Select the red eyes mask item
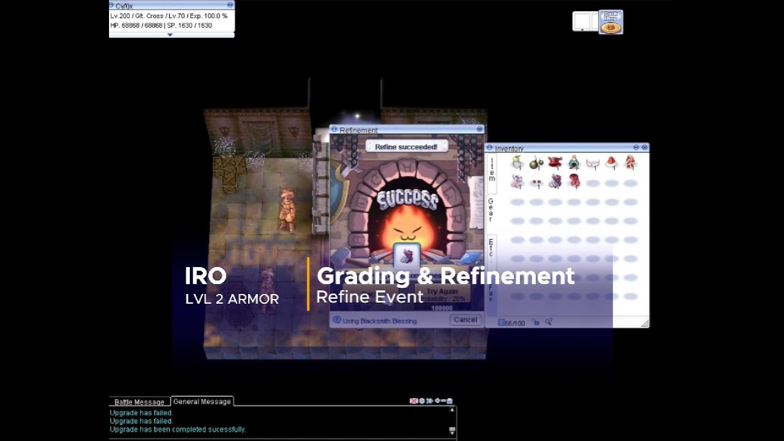784x441 pixels. [x=537, y=183]
